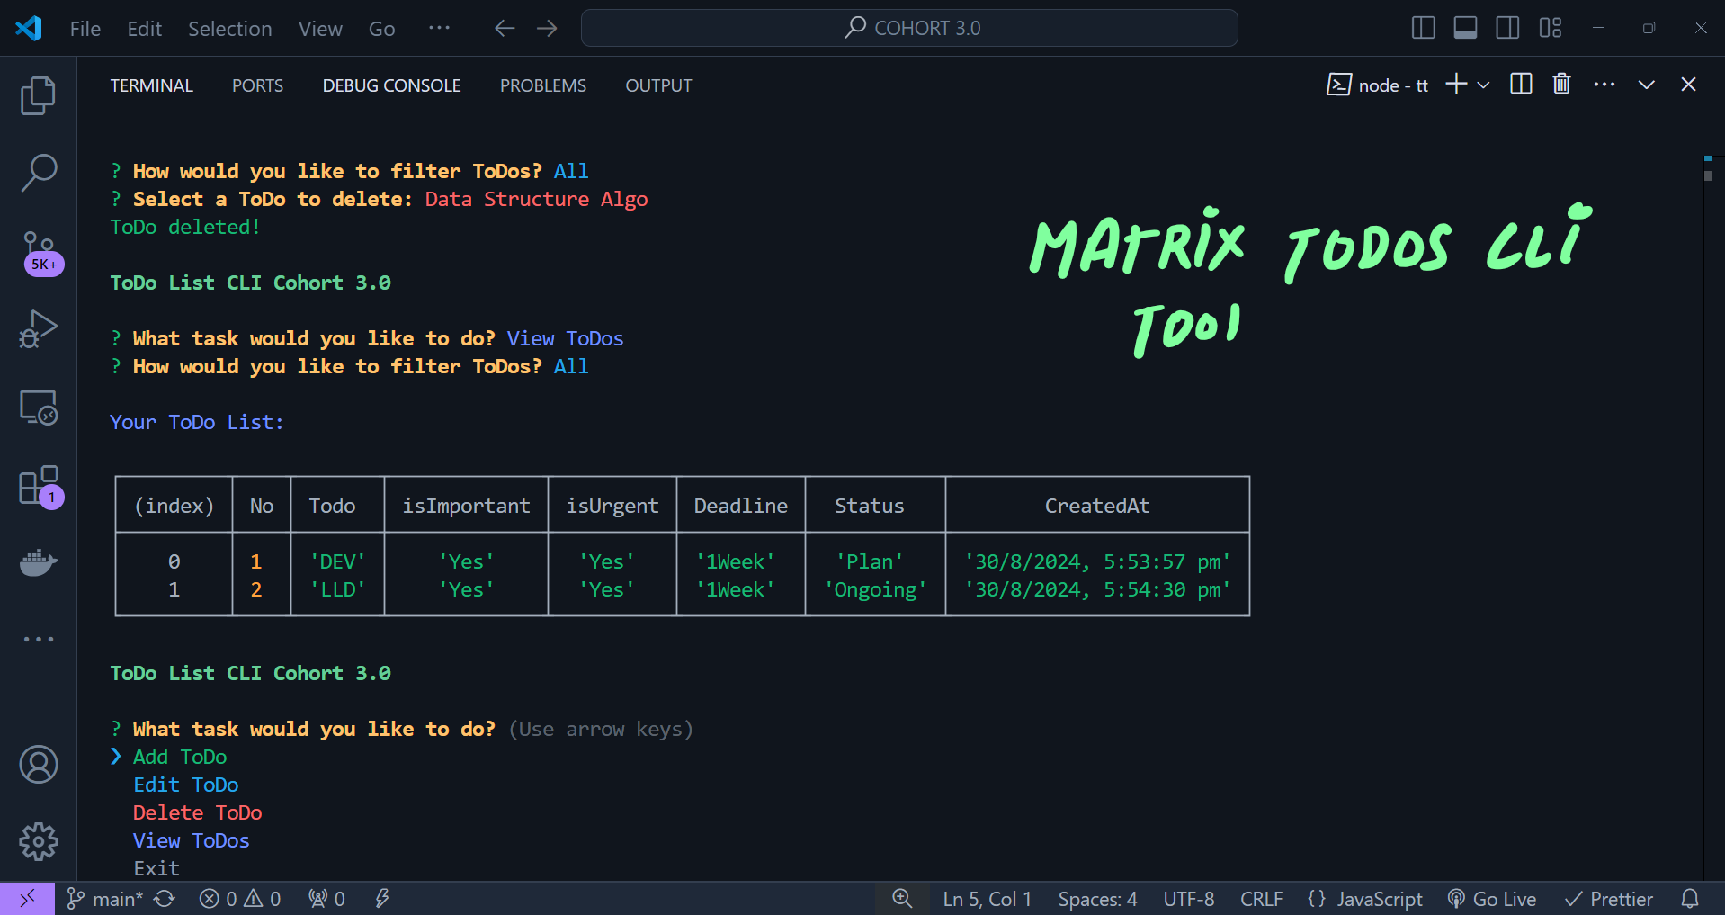This screenshot has width=1725, height=915.
Task: Start Go Live server
Action: [x=1492, y=899]
